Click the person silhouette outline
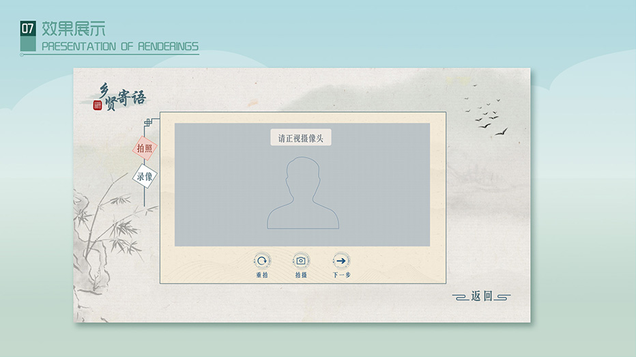636x357 pixels. click(x=302, y=193)
